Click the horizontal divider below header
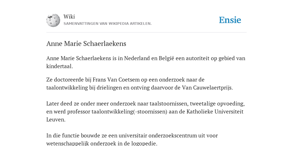The height and width of the screenshot is (146, 293). (x=146, y=33)
